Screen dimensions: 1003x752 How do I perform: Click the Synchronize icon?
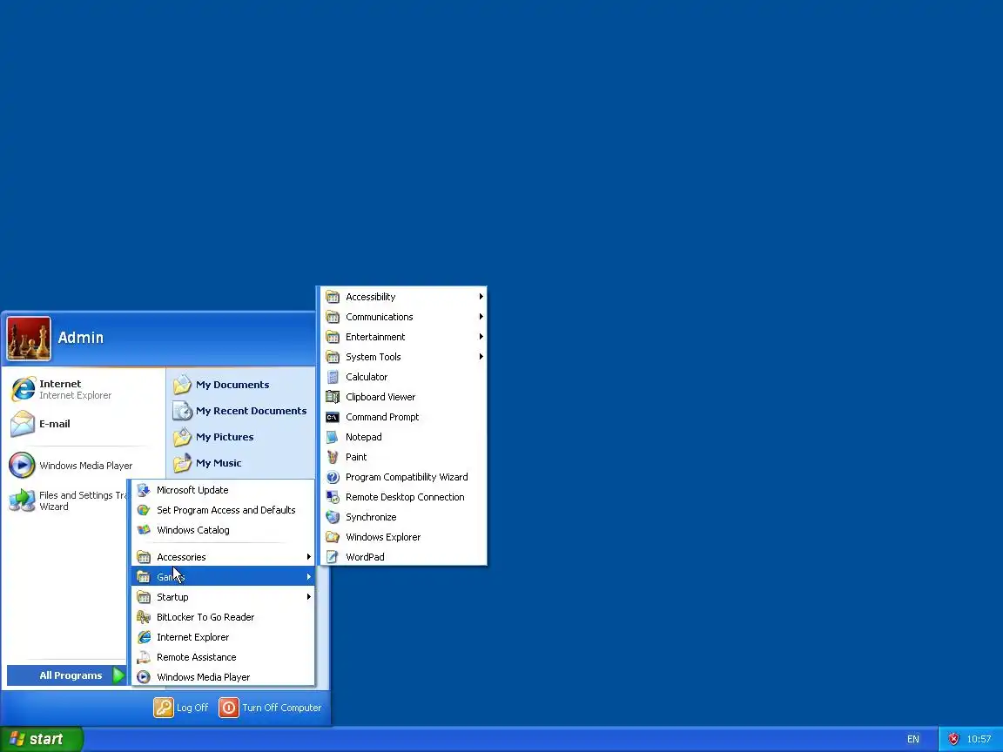pos(333,517)
